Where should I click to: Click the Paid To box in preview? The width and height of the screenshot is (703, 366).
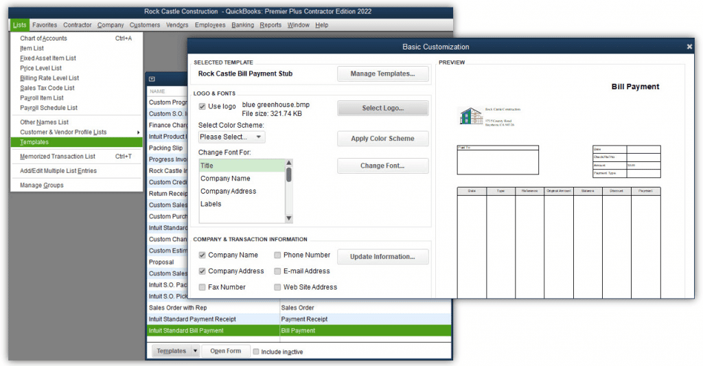(x=498, y=160)
